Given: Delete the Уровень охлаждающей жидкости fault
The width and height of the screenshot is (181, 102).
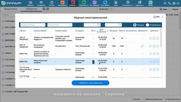Looking at the screenshot, I should coord(158,39).
